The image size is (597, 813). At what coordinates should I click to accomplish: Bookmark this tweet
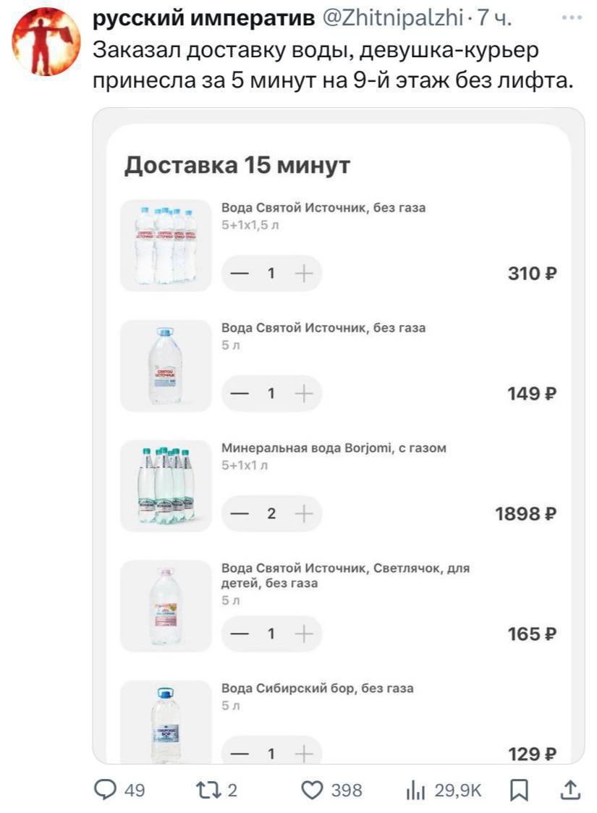pos(520,789)
